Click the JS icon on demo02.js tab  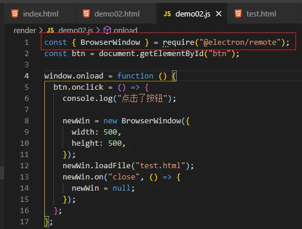[167, 14]
